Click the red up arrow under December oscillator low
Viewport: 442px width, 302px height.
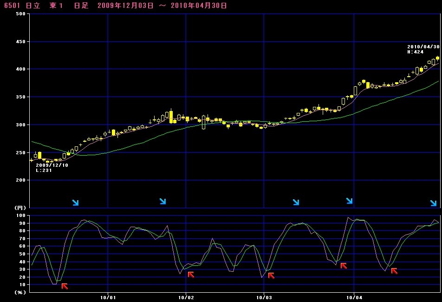(x=65, y=286)
